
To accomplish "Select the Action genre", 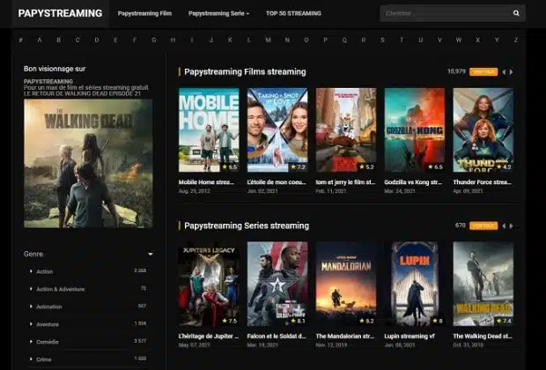I will (45, 271).
